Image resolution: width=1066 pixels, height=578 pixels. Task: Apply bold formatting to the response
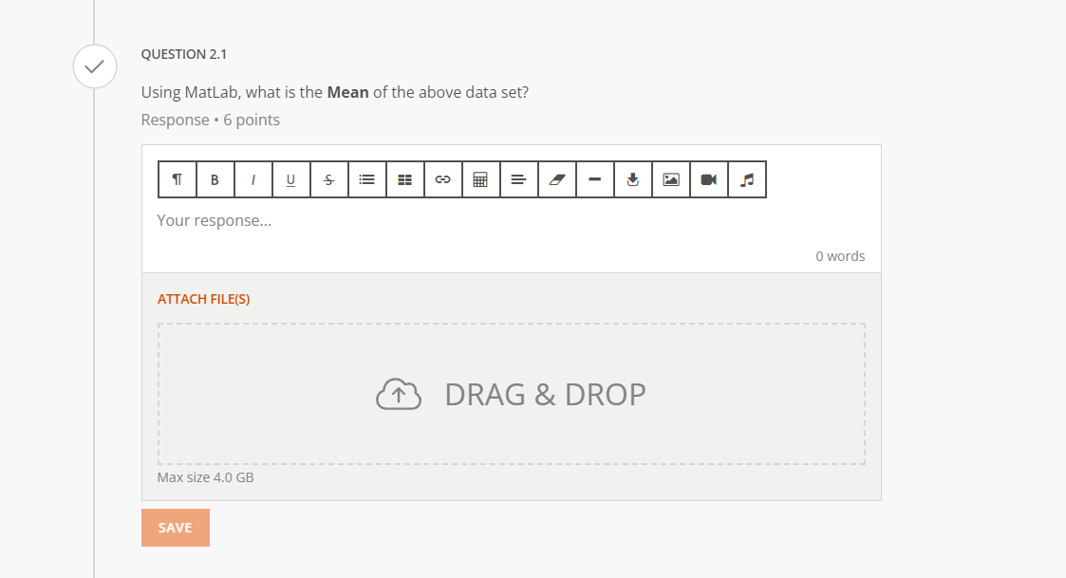click(215, 179)
